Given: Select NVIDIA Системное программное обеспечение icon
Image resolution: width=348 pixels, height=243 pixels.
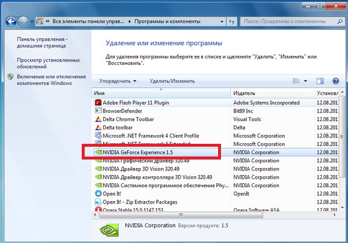Looking at the screenshot, I should (x=98, y=186).
